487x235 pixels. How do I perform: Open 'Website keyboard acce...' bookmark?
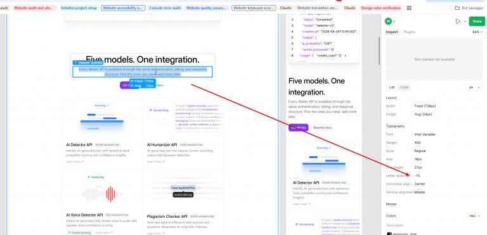click(254, 8)
